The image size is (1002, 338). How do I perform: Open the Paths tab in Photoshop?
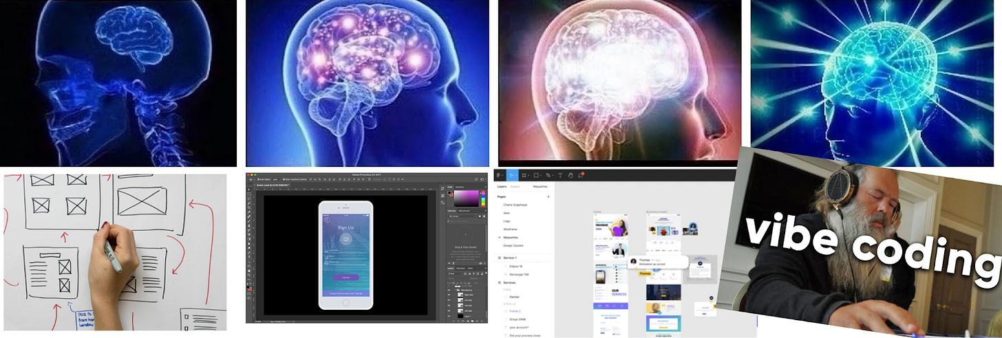click(x=470, y=268)
